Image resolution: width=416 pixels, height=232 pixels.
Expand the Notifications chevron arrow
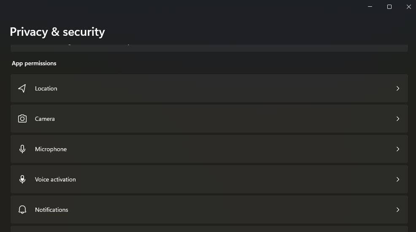397,210
